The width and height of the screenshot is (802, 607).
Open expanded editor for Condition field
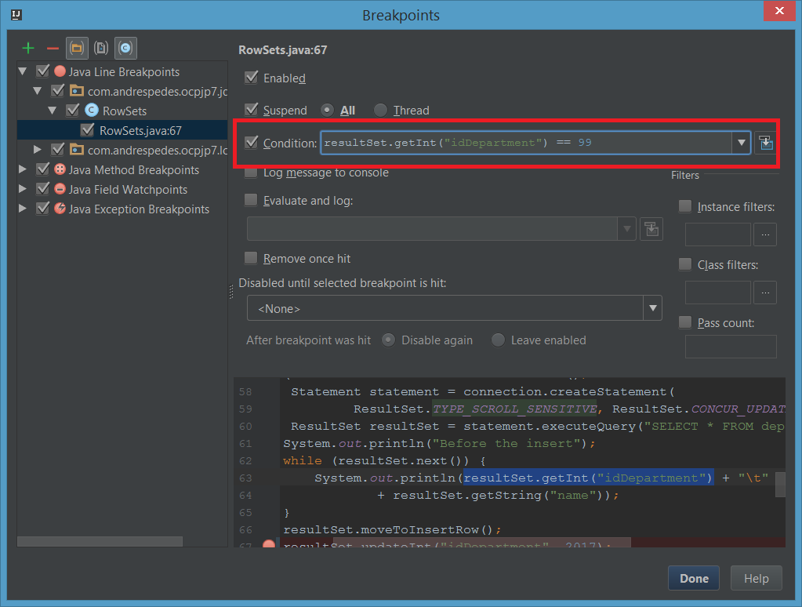[765, 143]
